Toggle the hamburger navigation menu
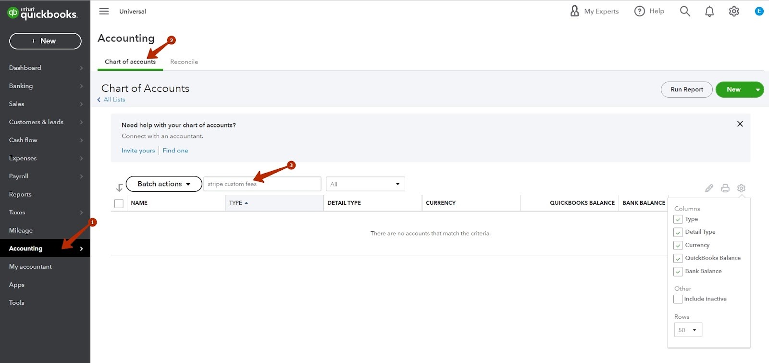Image resolution: width=769 pixels, height=363 pixels. tap(104, 11)
